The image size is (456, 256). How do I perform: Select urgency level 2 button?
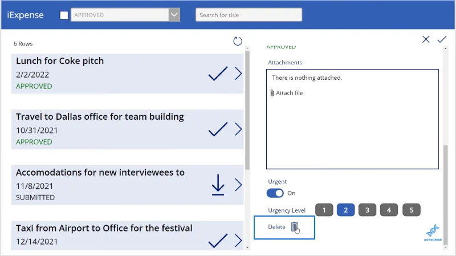coord(346,210)
